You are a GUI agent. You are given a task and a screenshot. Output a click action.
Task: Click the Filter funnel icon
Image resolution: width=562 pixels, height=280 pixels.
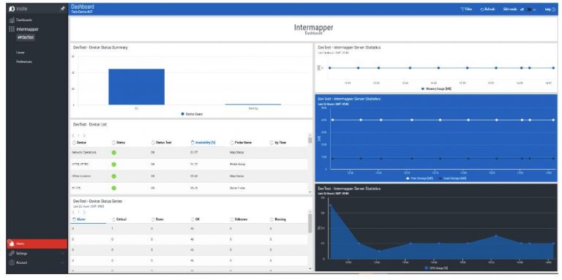[x=462, y=10]
